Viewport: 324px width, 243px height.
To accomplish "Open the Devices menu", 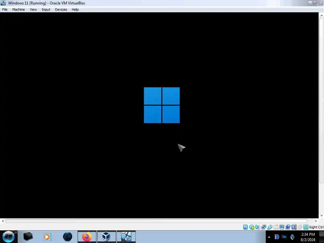I will click(61, 9).
